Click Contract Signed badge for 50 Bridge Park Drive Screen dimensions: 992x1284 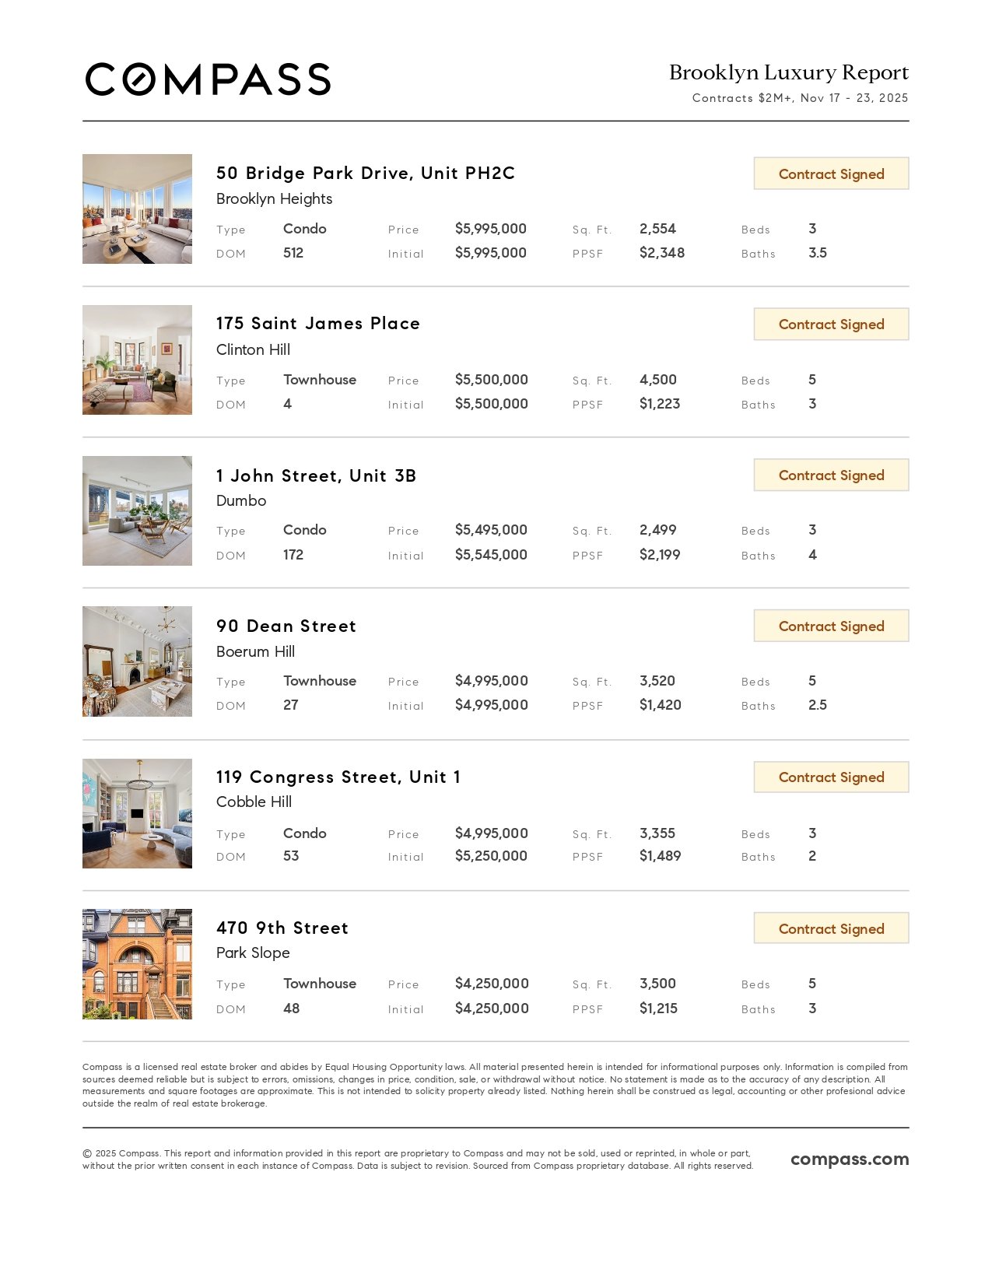click(x=831, y=174)
